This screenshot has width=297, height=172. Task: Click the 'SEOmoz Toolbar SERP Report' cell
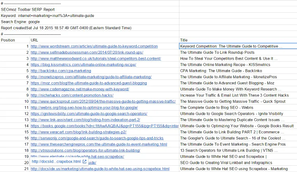coord(89,9)
